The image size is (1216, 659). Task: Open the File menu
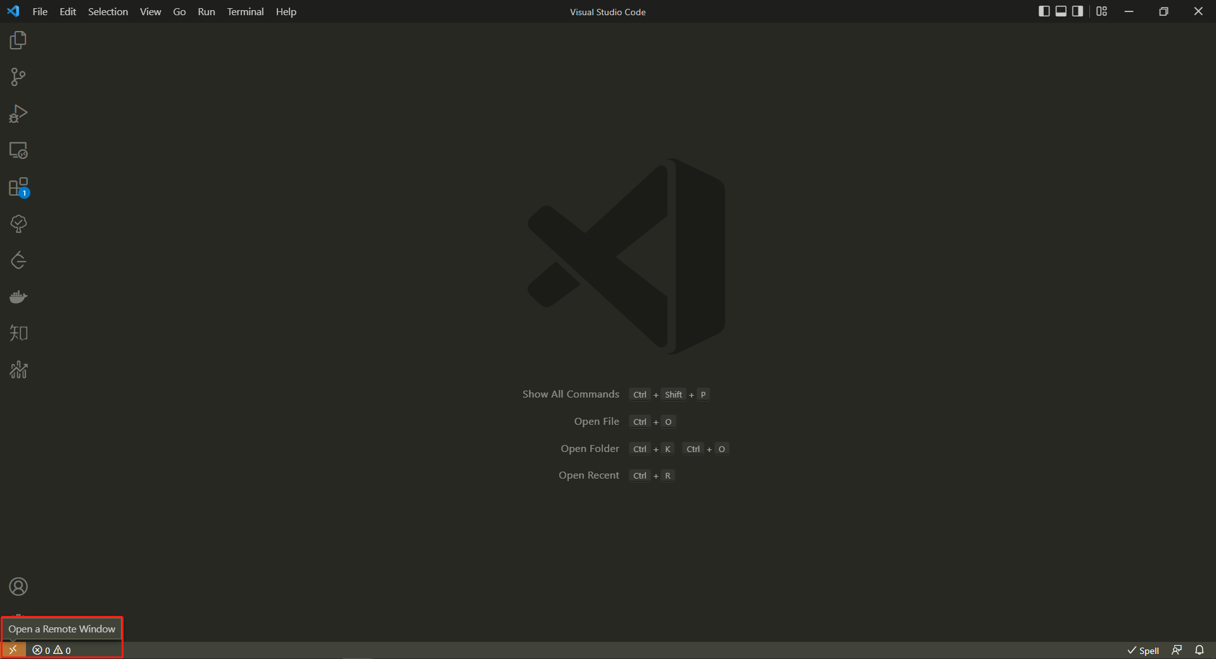point(40,11)
